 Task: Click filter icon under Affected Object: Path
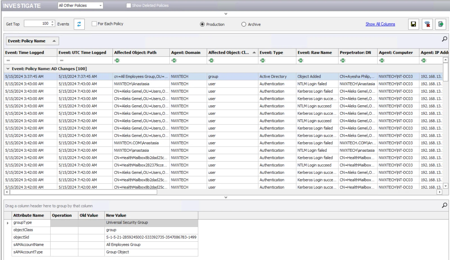[x=117, y=60]
